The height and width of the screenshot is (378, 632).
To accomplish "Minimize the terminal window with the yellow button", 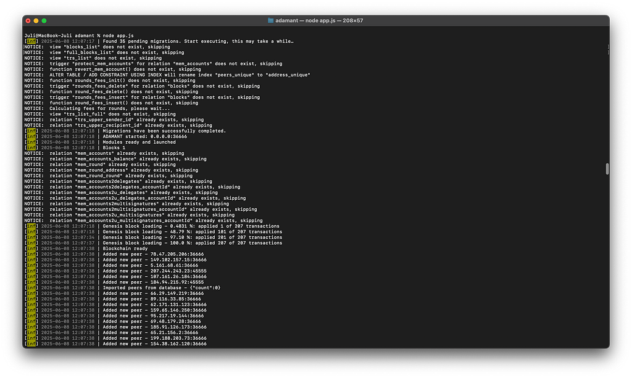I will point(36,20).
